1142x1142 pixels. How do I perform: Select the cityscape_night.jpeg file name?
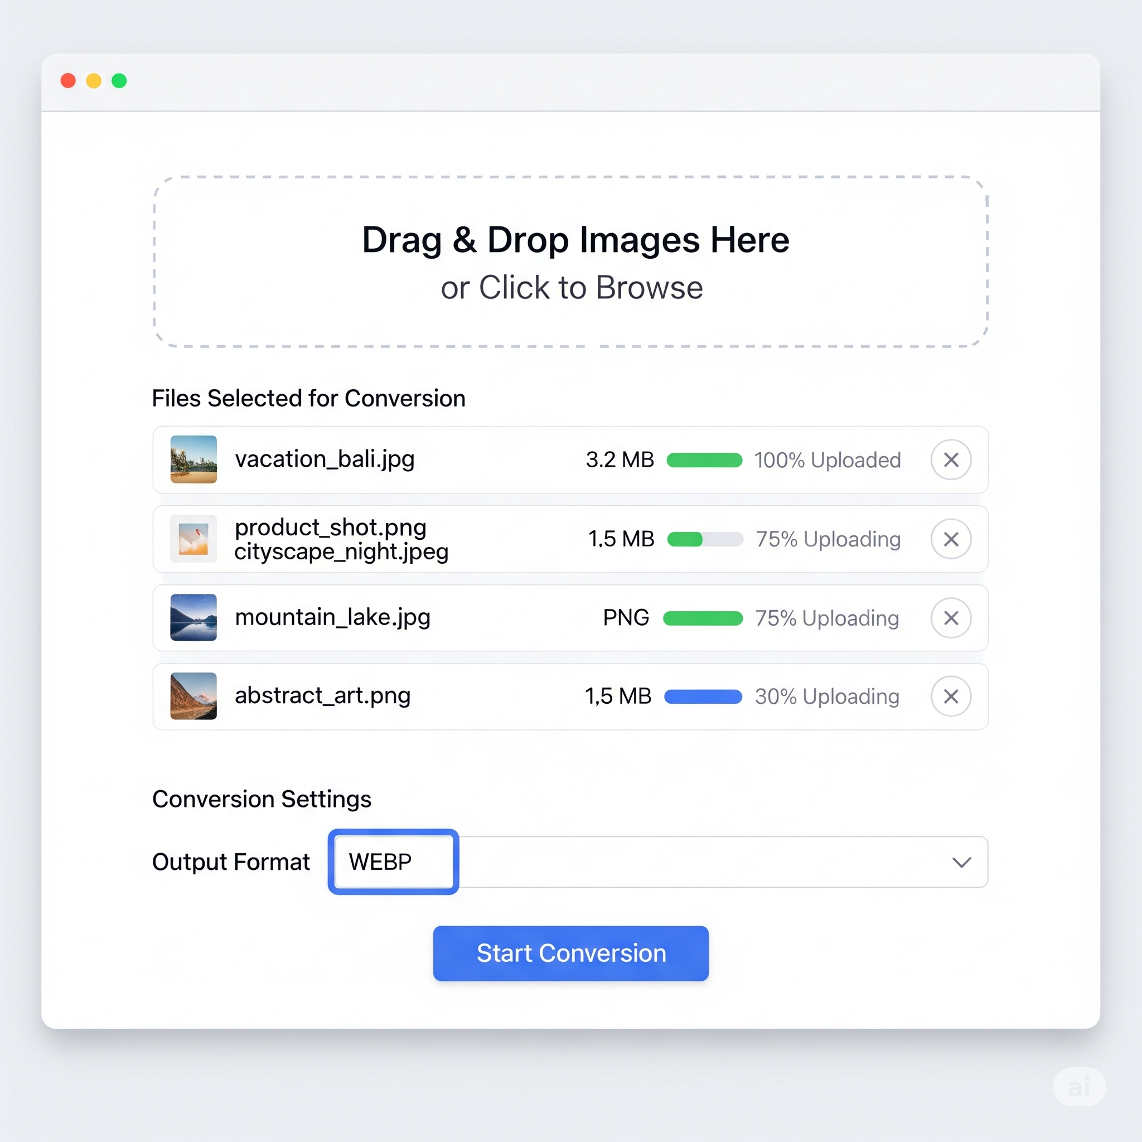(x=341, y=551)
